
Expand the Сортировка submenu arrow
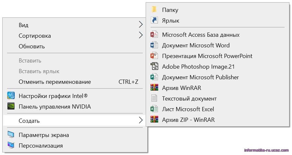tap(141, 35)
